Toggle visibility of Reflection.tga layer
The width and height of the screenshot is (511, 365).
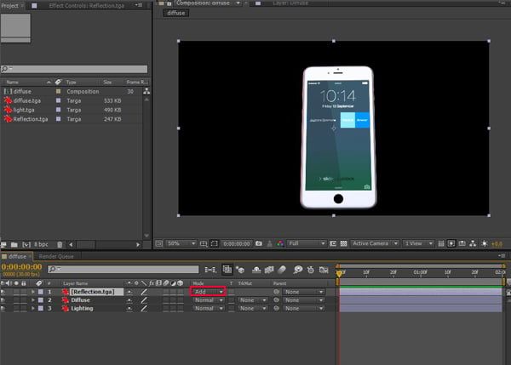pyautogui.click(x=3, y=292)
